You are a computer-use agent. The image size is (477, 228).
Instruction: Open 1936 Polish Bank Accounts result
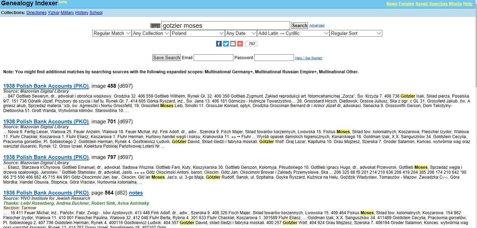[46, 193]
